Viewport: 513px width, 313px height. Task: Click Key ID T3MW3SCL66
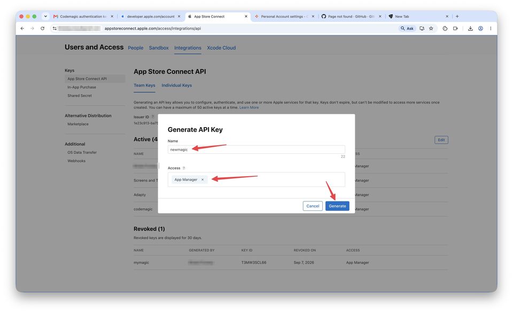[x=253, y=263]
